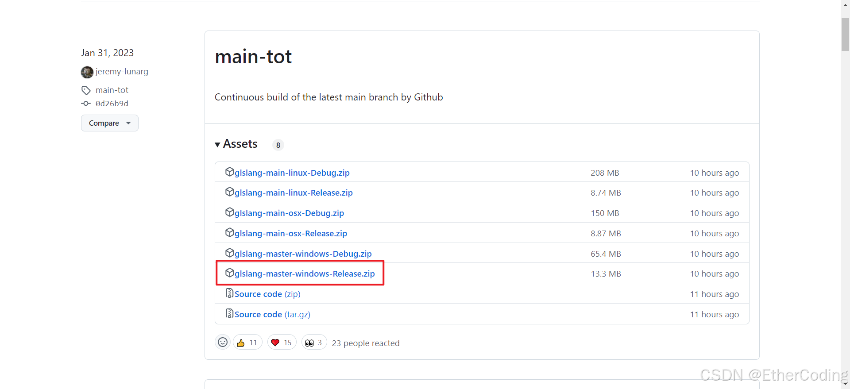Download Source code (zip)
850x389 pixels.
coord(267,294)
